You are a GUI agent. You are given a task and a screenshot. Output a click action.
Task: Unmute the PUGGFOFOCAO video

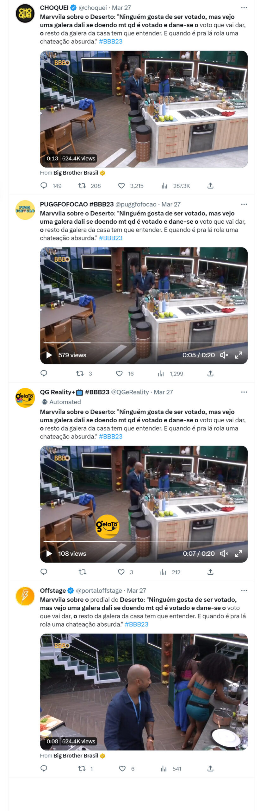coord(224,355)
